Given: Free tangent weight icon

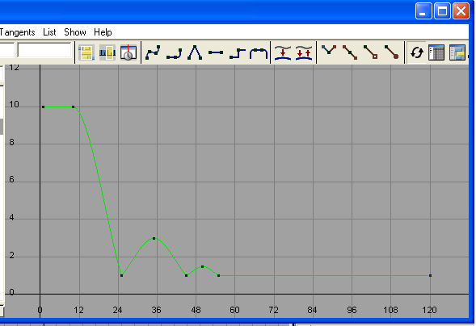Looking at the screenshot, I should pyautogui.click(x=371, y=52).
